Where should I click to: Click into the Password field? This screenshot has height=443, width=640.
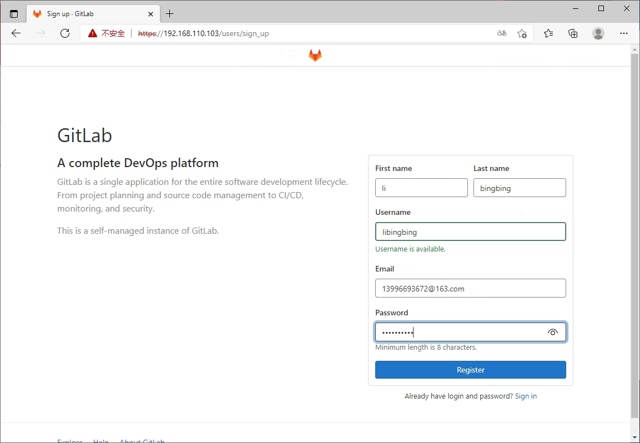(x=471, y=332)
